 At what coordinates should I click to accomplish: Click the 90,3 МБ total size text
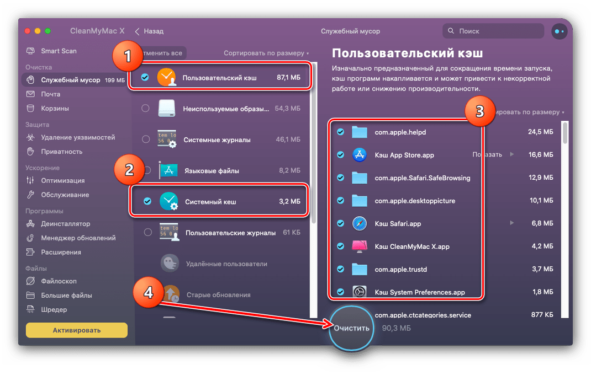397,328
